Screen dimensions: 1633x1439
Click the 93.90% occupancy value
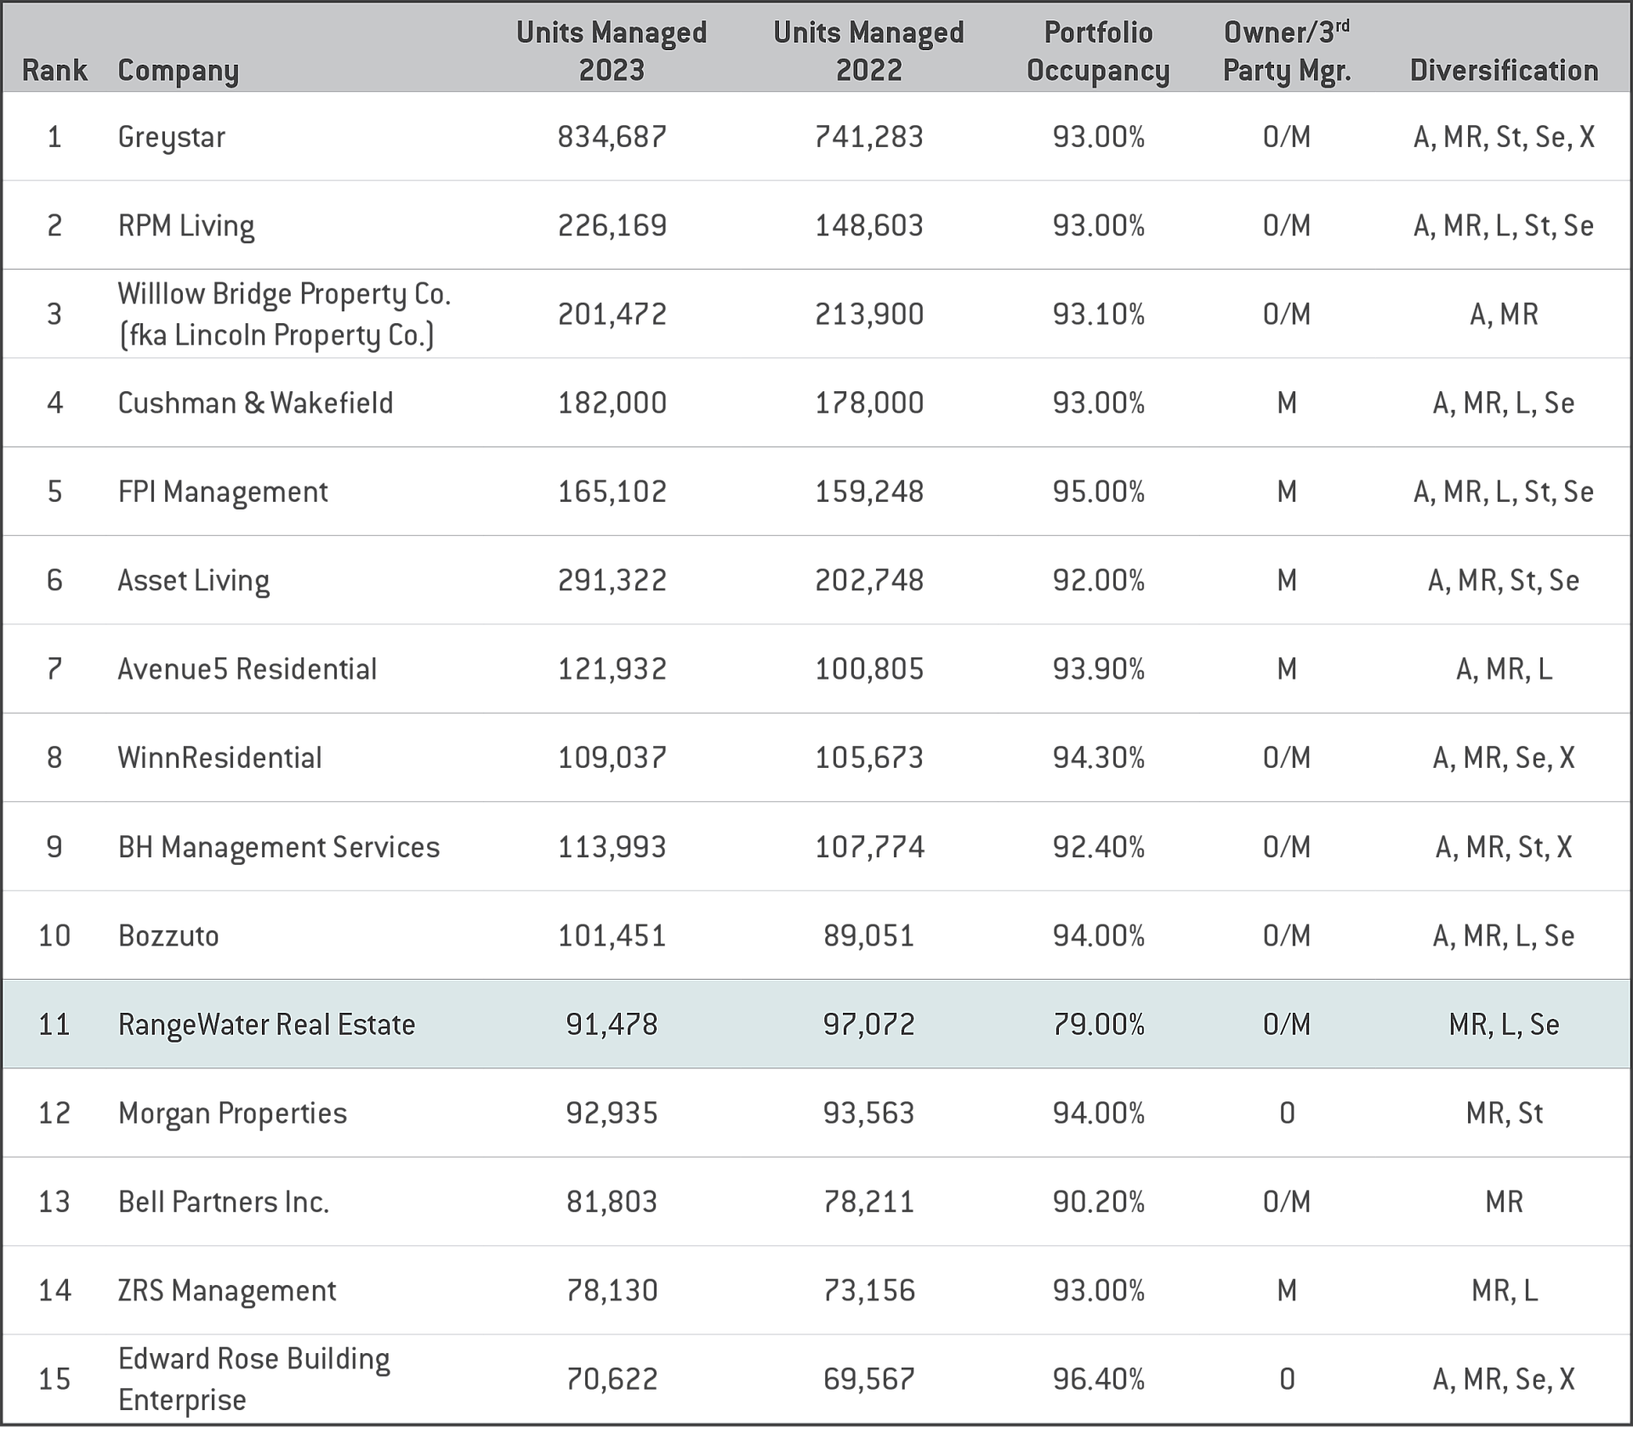pyautogui.click(x=1098, y=669)
